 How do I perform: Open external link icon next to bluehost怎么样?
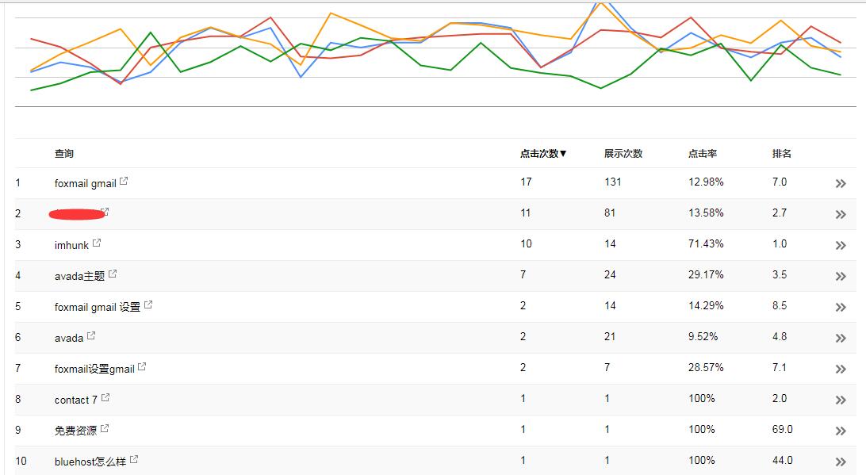tap(134, 459)
